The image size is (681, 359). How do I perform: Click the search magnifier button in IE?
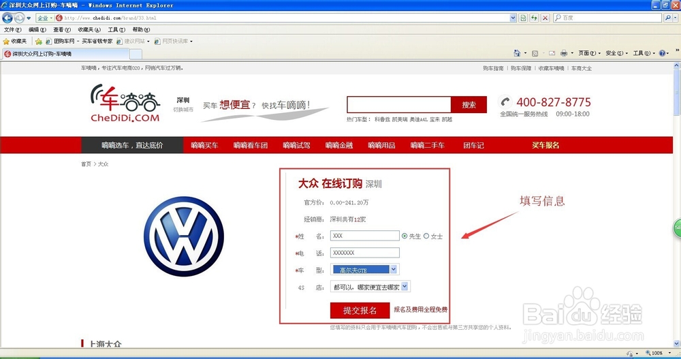tap(667, 18)
